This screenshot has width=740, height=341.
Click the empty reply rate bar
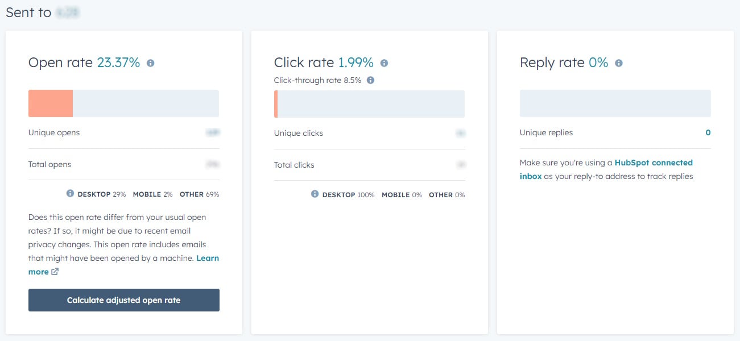615,103
